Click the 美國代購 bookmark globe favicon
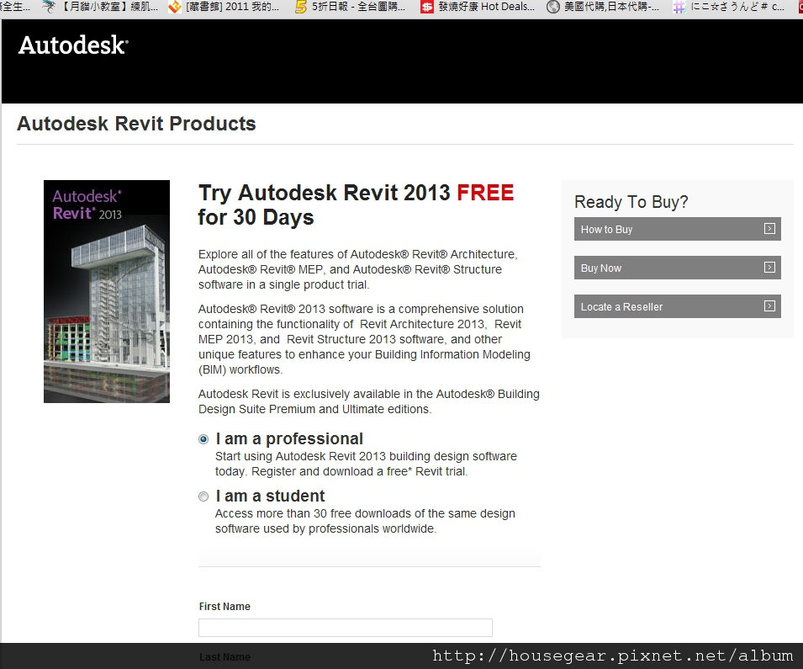 coord(552,7)
